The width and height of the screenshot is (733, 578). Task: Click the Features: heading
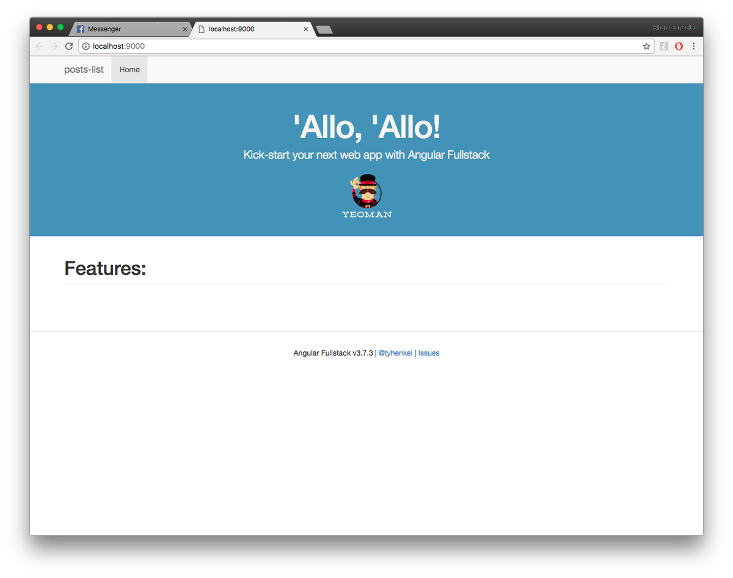tap(105, 268)
